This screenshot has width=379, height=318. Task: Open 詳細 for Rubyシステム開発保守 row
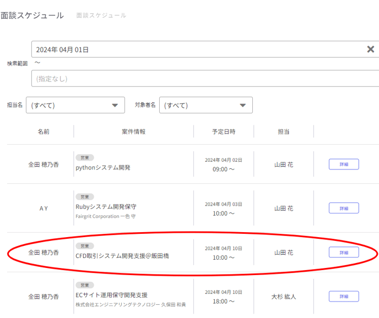coord(344,208)
